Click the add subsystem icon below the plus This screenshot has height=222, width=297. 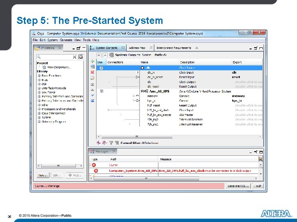point(92,67)
